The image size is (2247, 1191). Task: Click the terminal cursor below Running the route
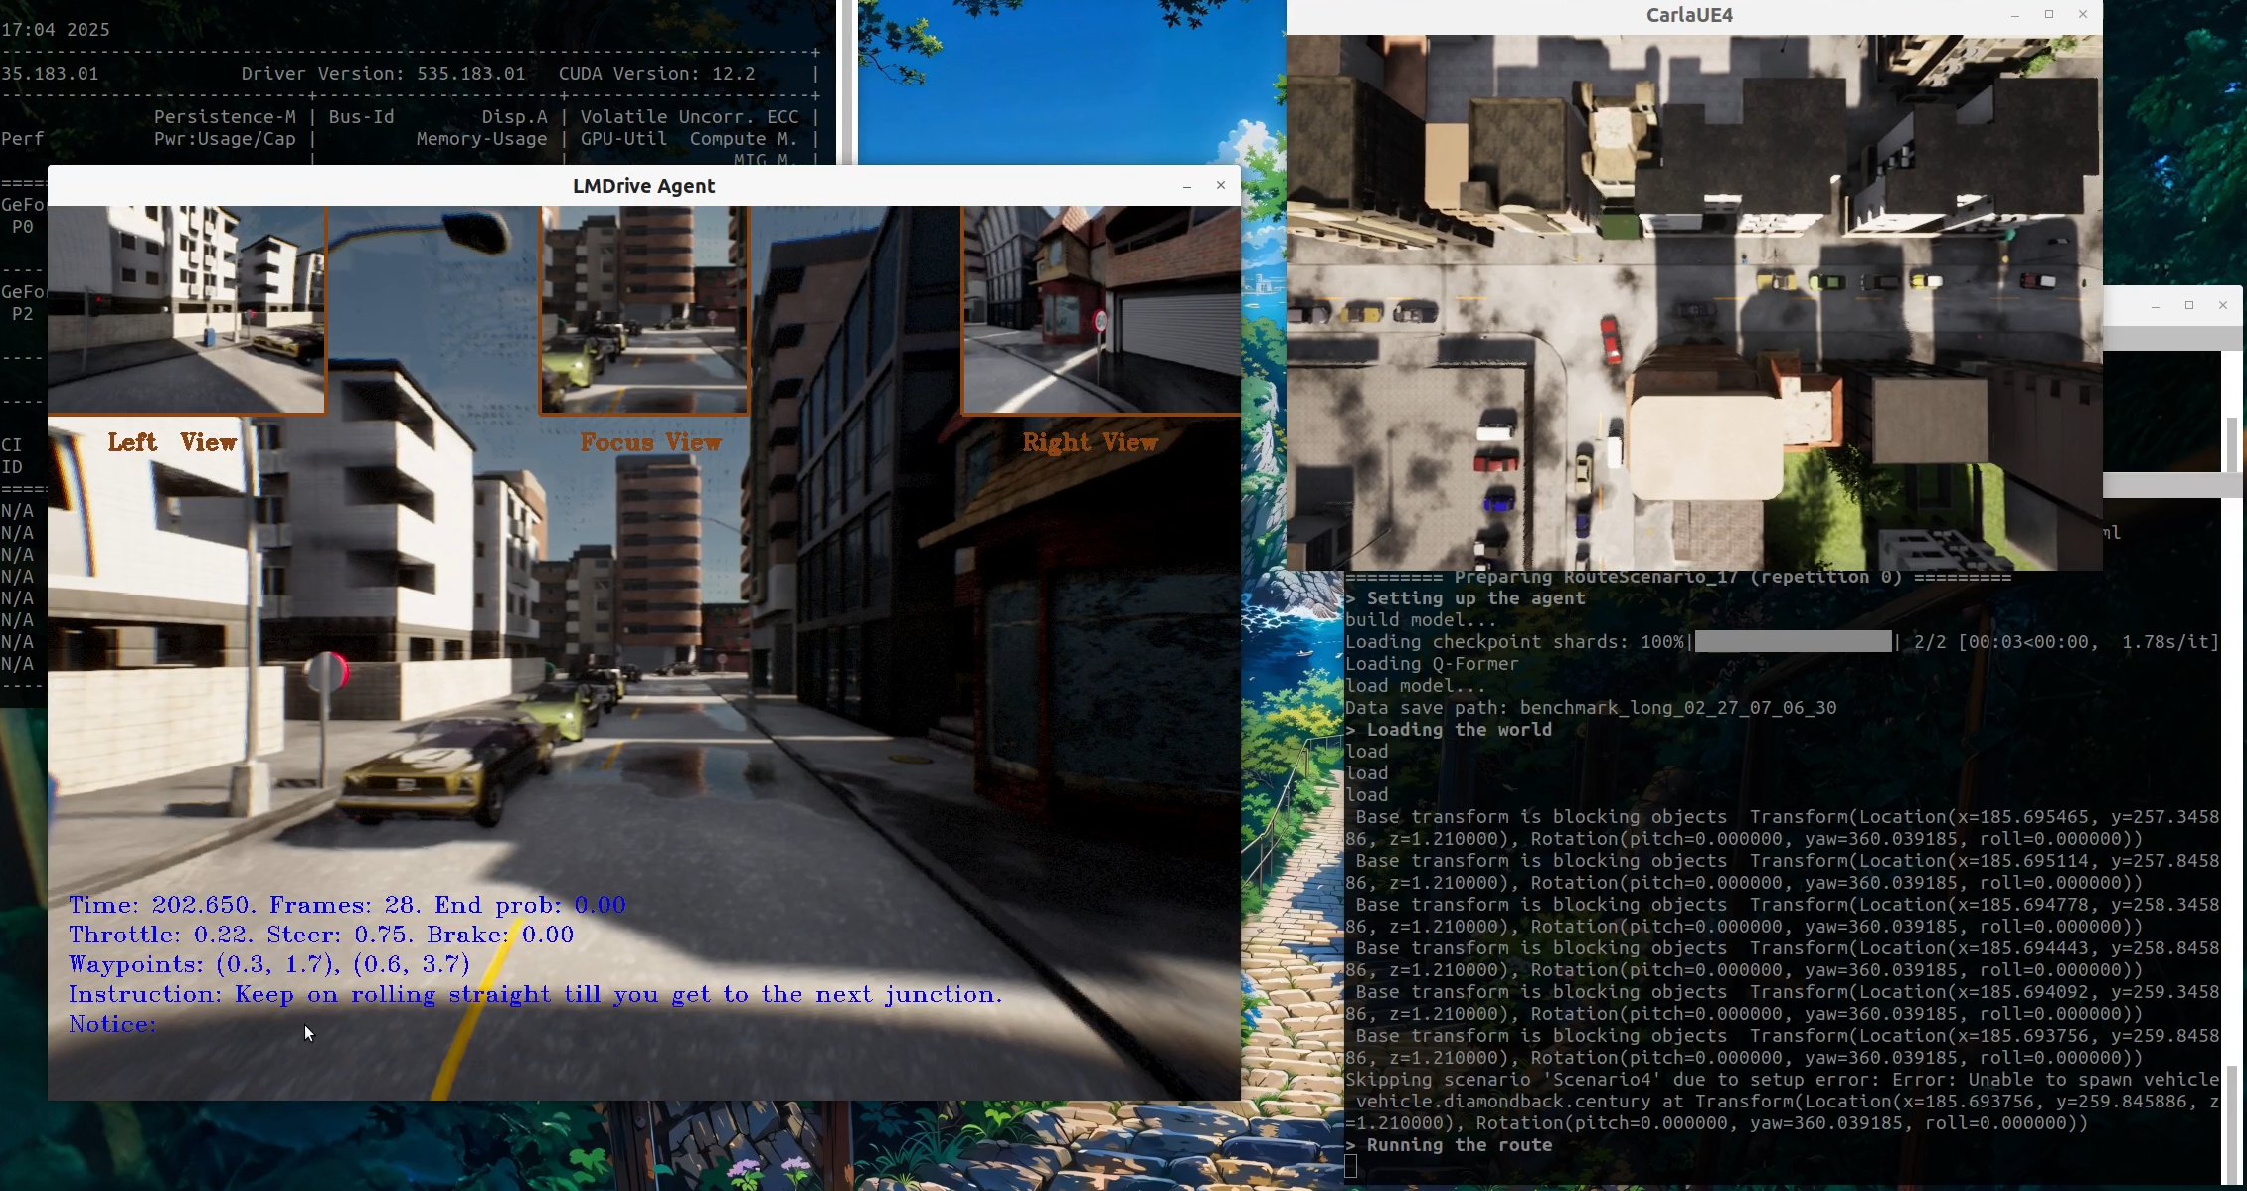(1350, 1167)
